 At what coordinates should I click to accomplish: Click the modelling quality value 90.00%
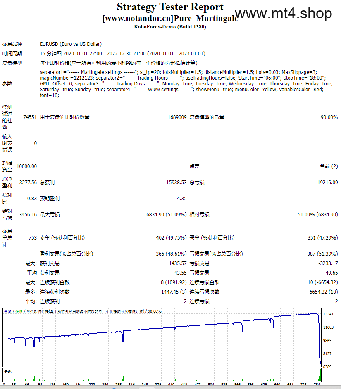[329, 117]
